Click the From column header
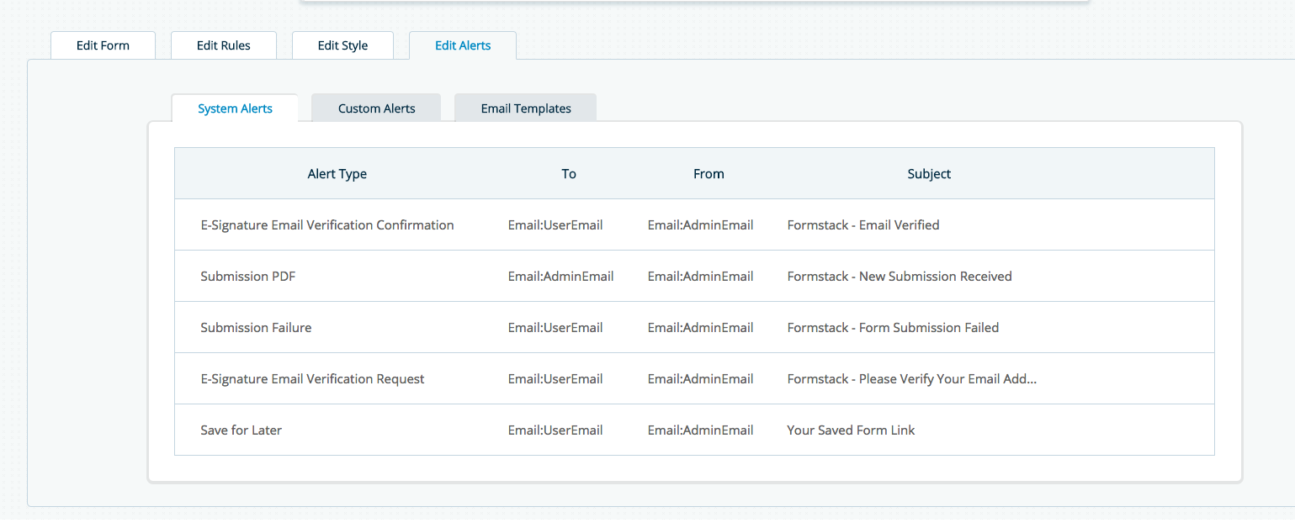 tap(709, 174)
